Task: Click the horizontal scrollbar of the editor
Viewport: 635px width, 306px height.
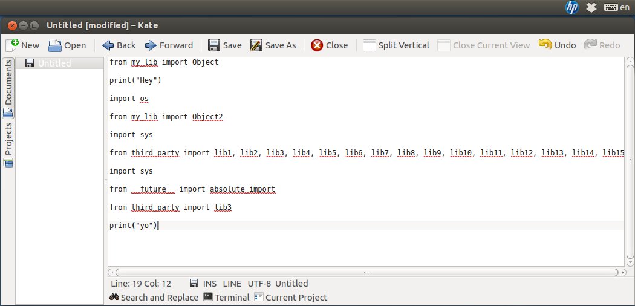Action: [366, 272]
